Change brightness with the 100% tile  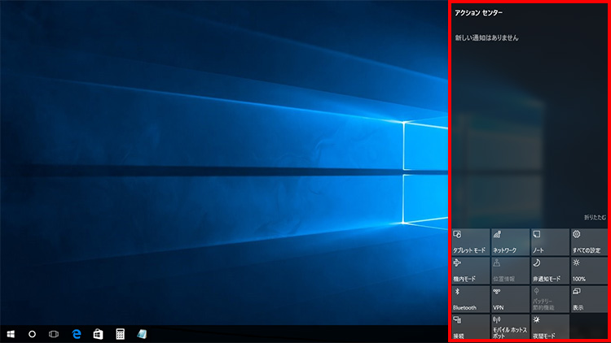588,271
